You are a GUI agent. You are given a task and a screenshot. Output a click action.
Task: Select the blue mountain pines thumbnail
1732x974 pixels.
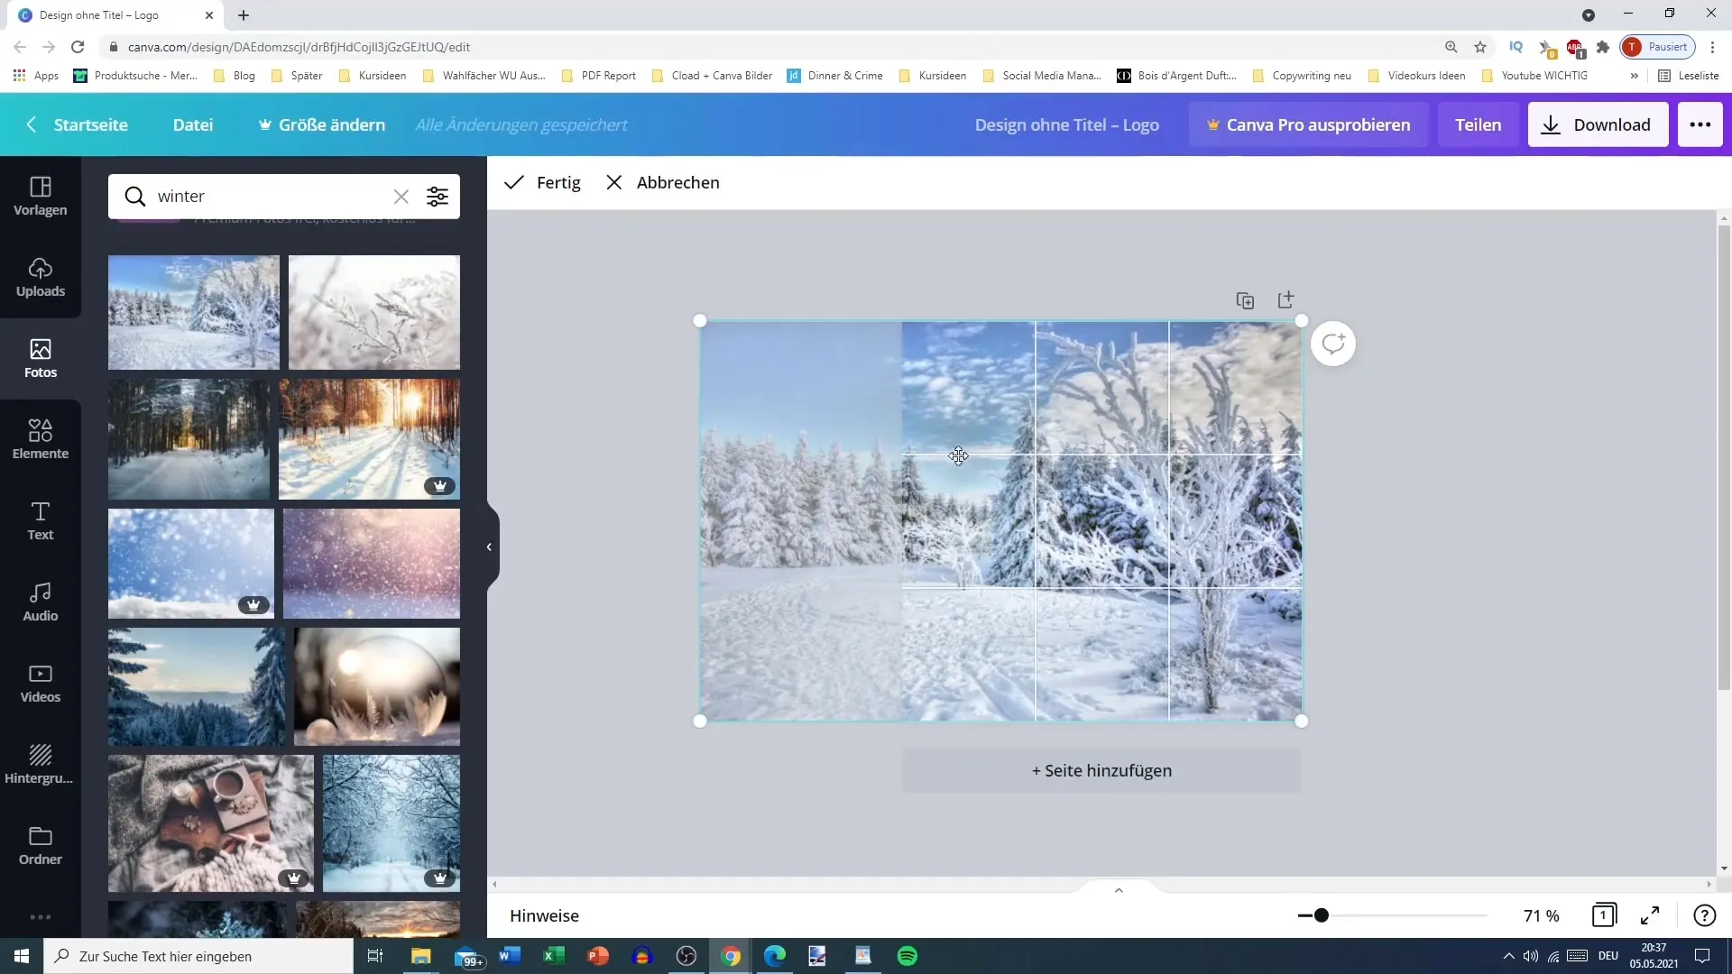(197, 686)
